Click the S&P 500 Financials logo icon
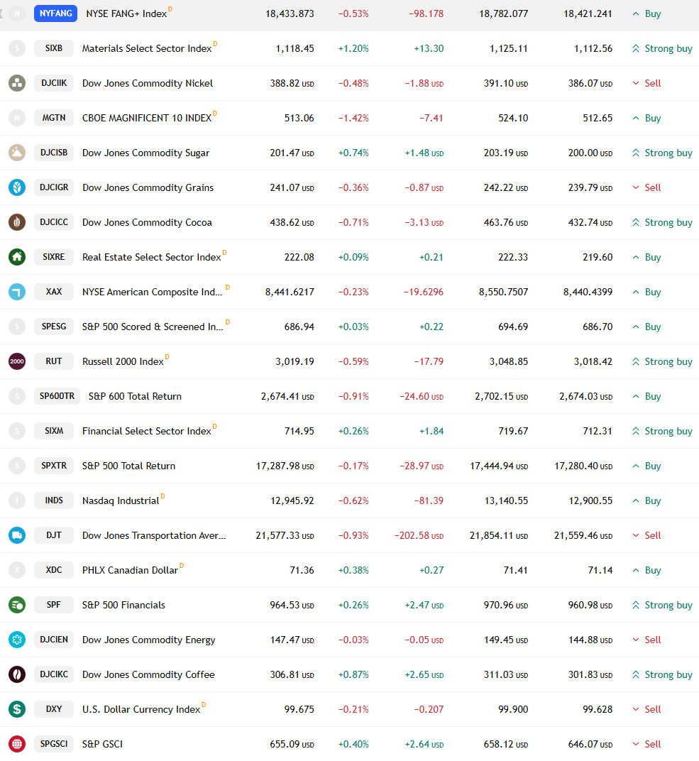The height and width of the screenshot is (761, 699). 17,605
